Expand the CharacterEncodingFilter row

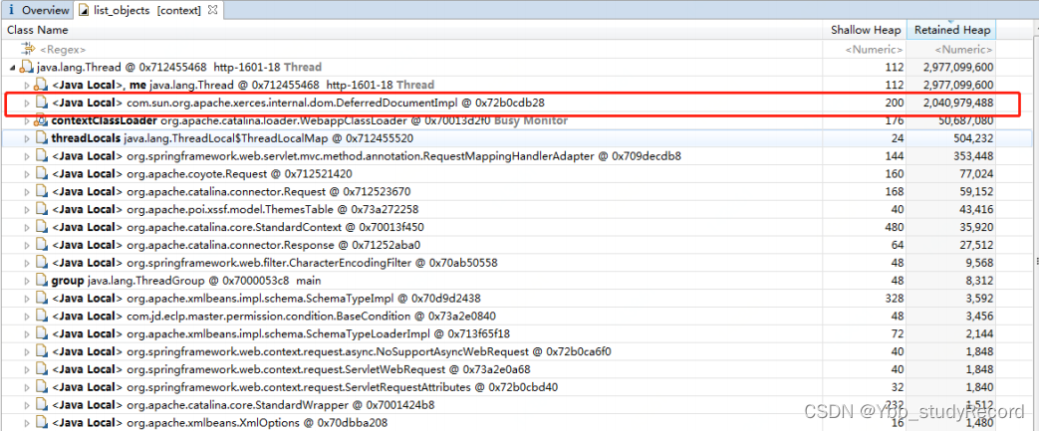coord(27,263)
